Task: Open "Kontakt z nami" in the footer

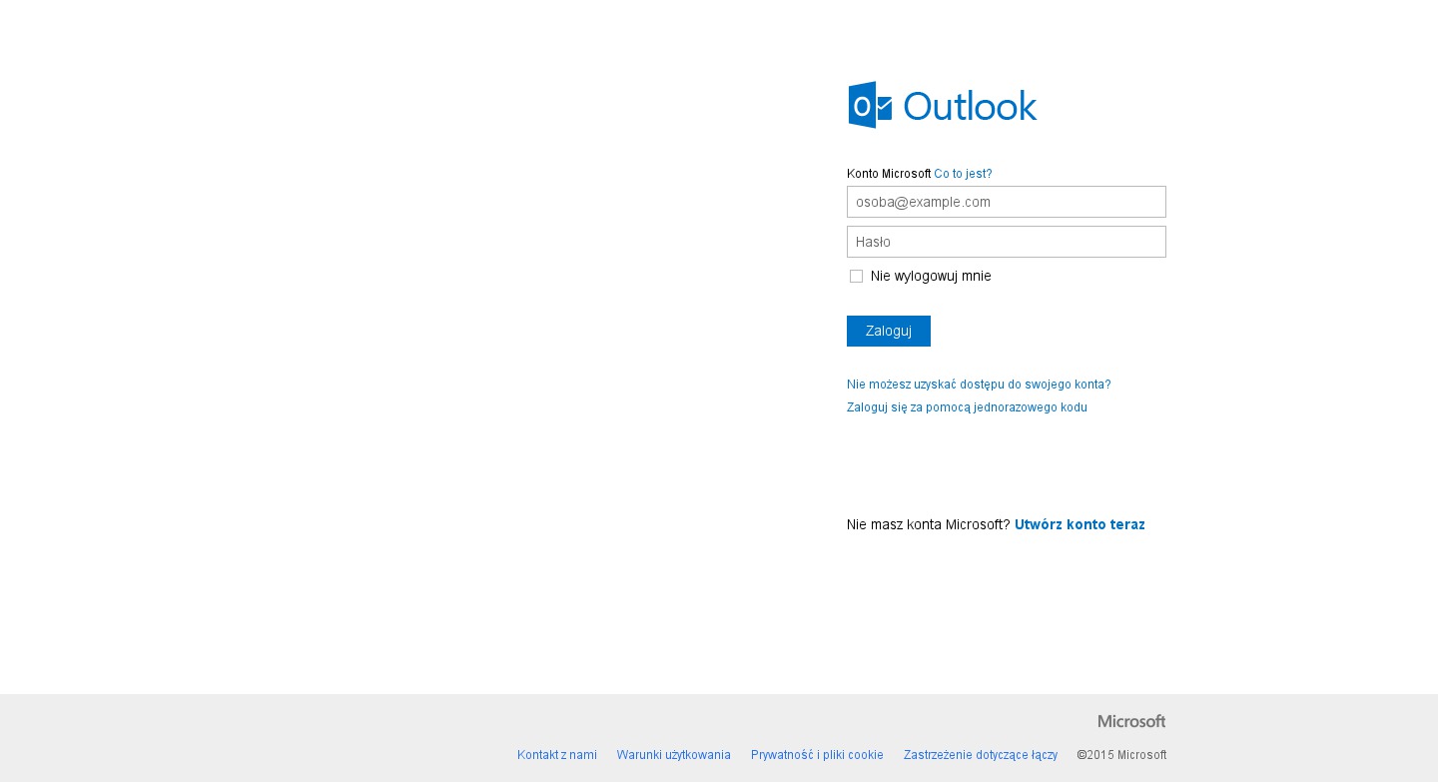Action: 557,755
